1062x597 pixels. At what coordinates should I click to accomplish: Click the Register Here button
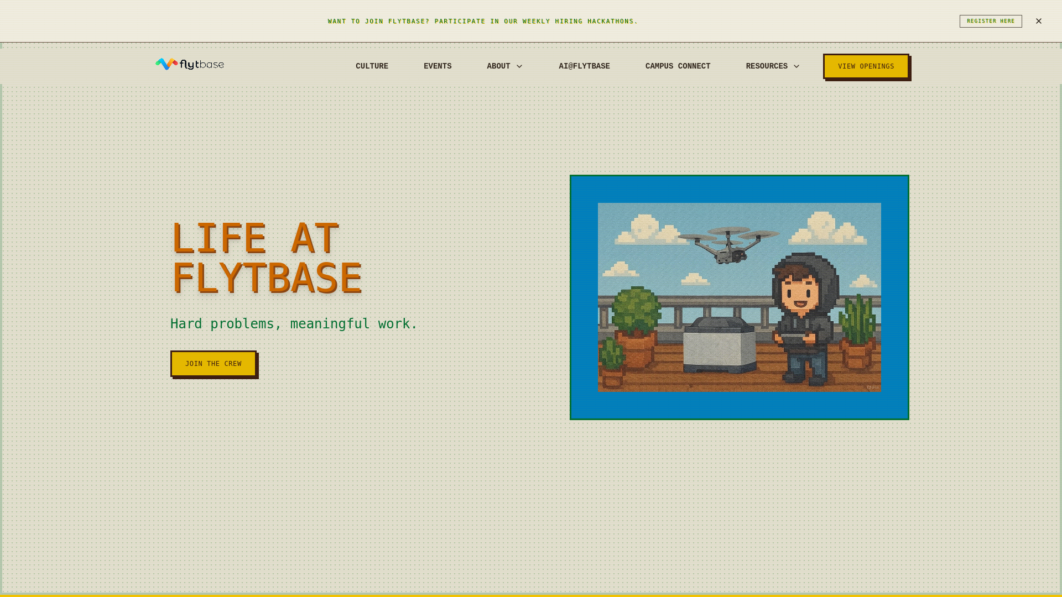pyautogui.click(x=991, y=21)
